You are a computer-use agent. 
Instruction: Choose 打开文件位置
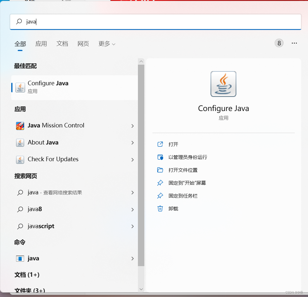[183, 170]
